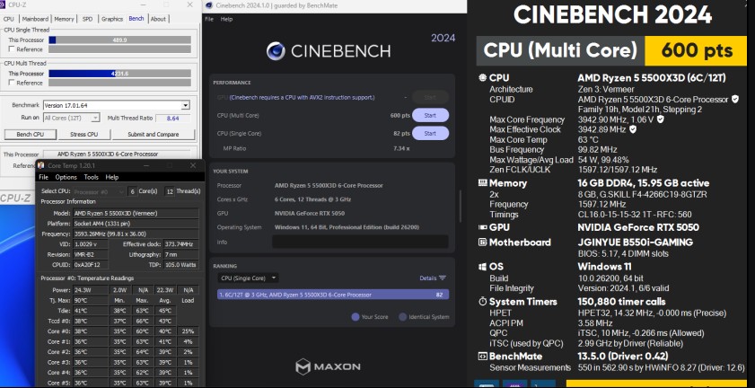Click the Identical System legend dot

pos(402,317)
